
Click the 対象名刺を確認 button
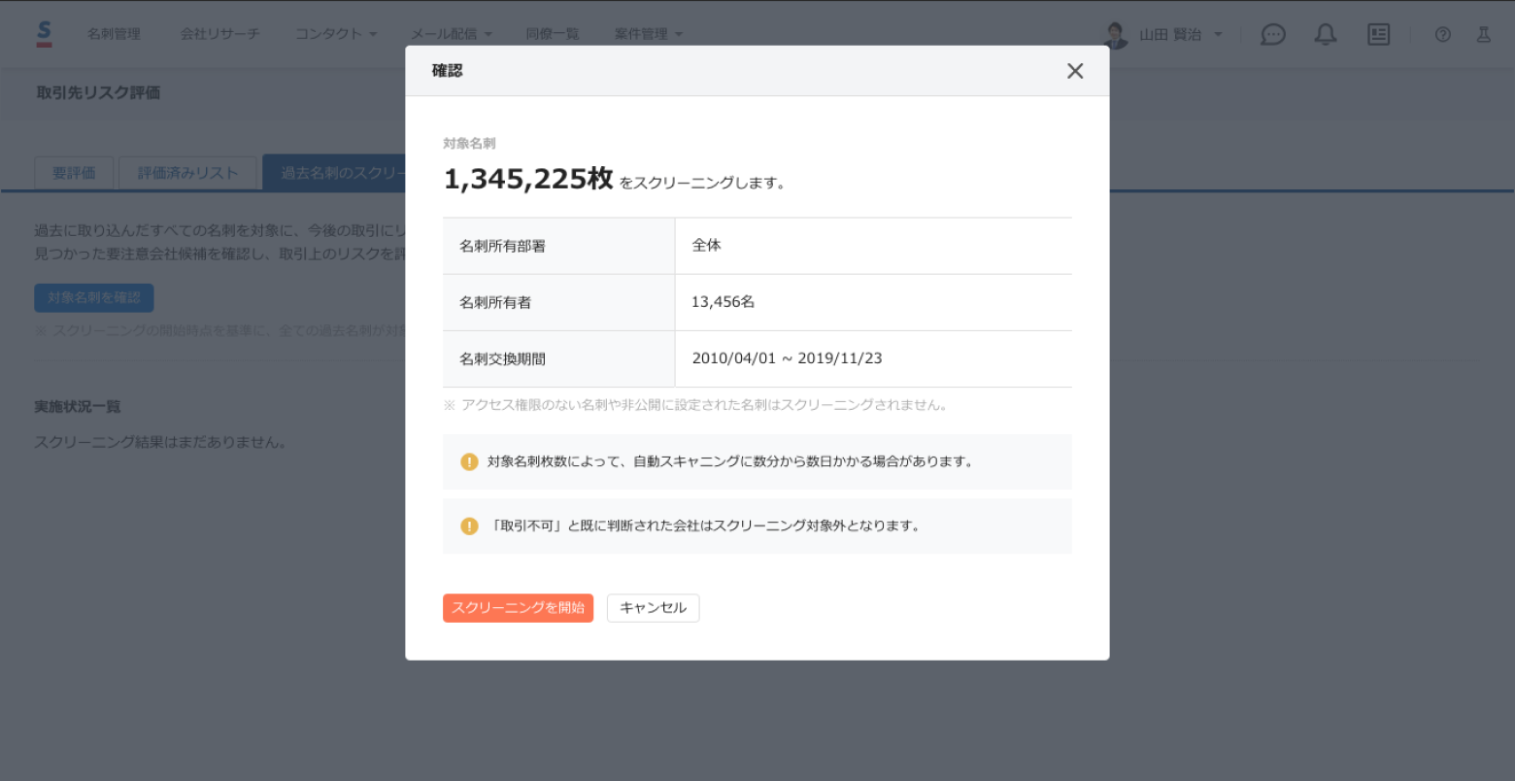93,298
